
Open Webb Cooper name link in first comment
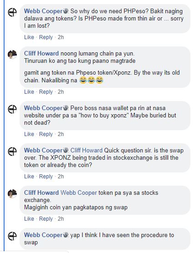43,11
